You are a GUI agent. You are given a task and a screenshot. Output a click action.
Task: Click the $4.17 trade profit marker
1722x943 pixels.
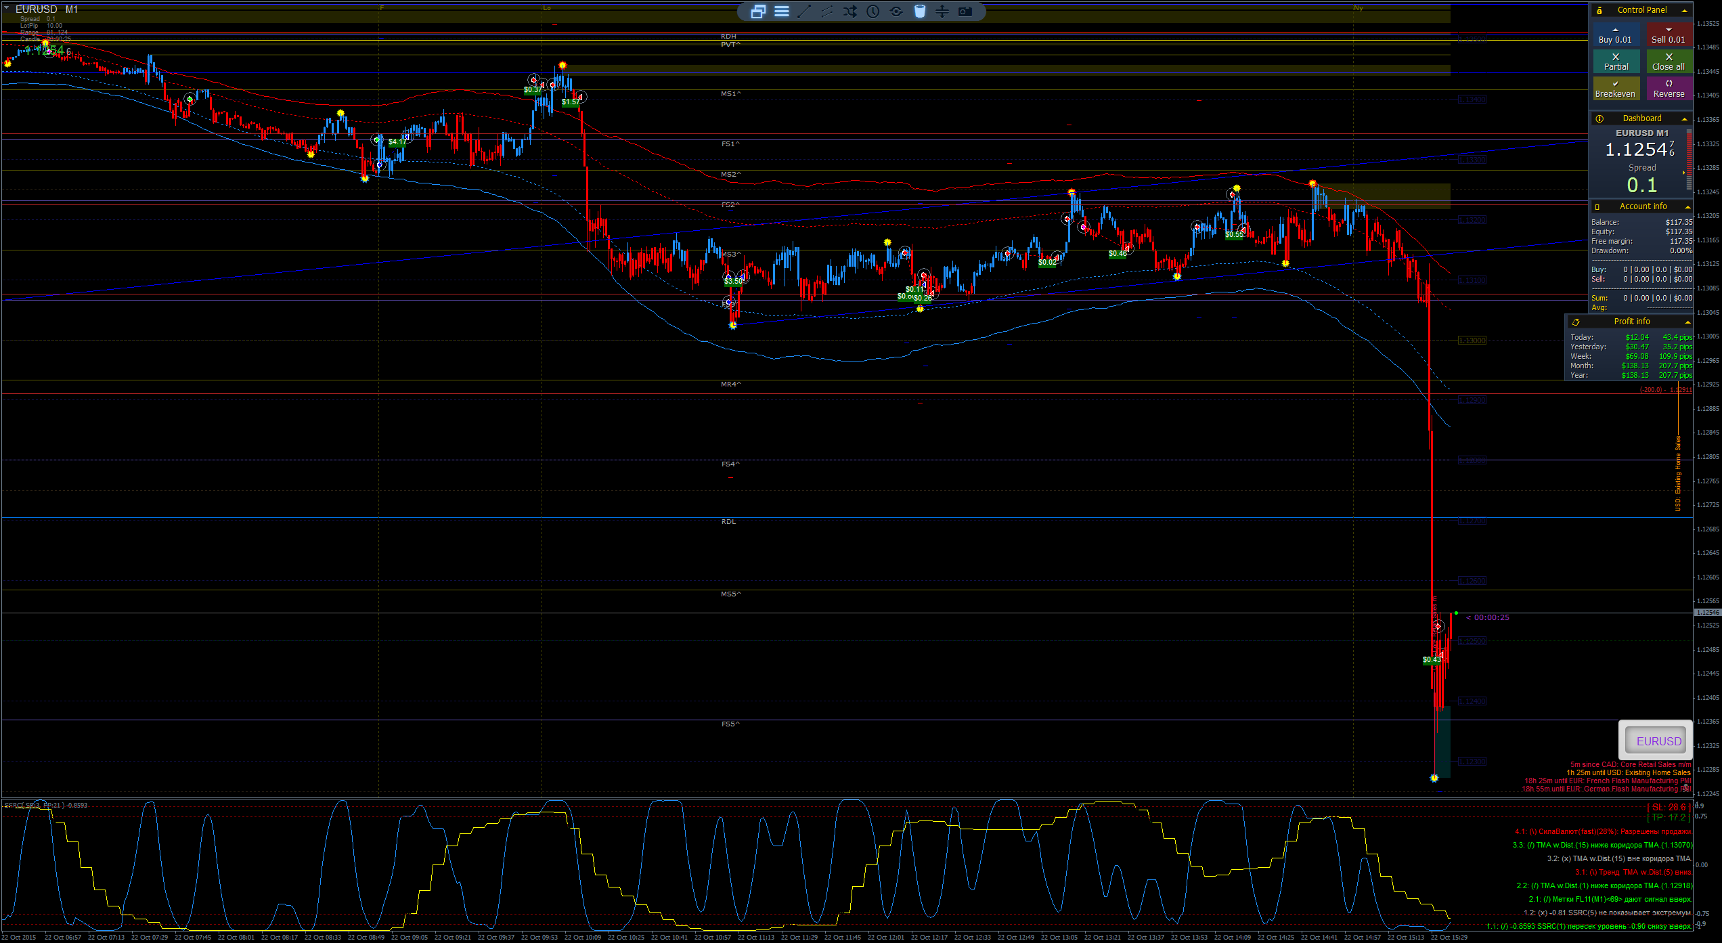[397, 142]
